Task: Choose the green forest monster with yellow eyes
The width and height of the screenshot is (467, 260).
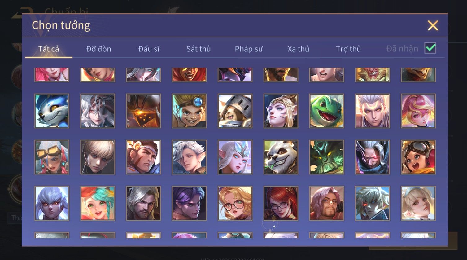Action: (327, 157)
